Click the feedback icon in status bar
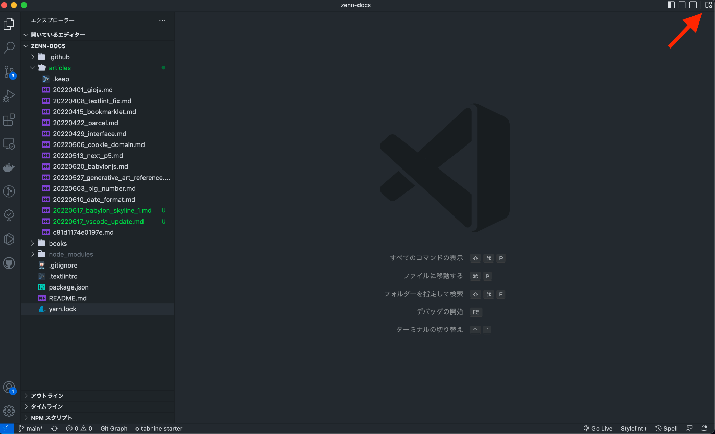The height and width of the screenshot is (434, 715). click(689, 429)
